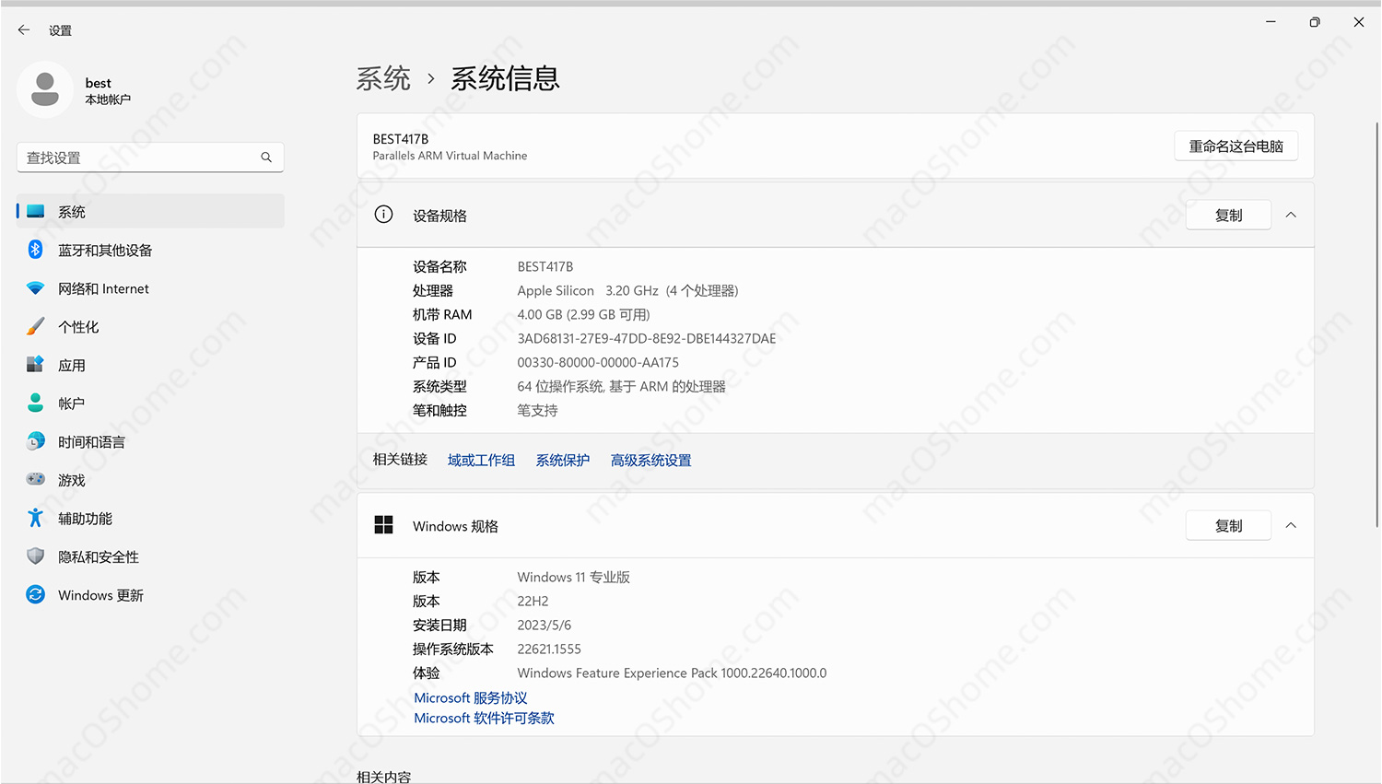Click the info icon beside 设备规格

384,215
